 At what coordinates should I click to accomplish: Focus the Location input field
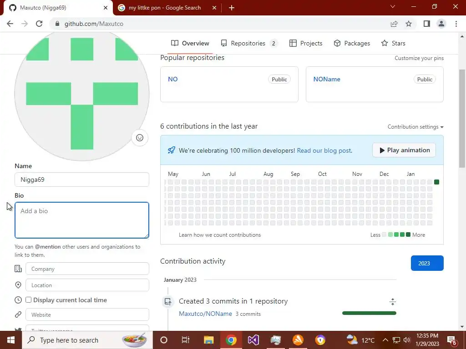click(x=87, y=285)
